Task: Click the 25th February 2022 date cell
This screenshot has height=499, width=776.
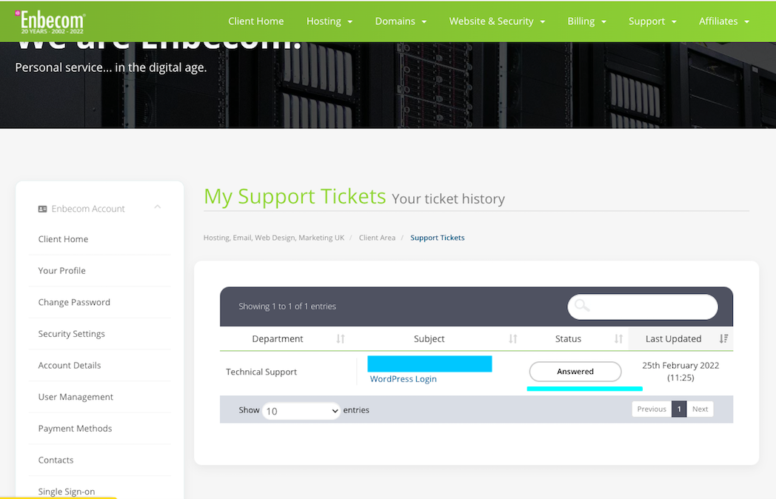Action: click(x=680, y=371)
